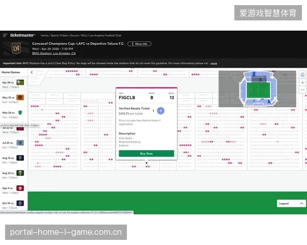This screenshot has height=245, width=307.
Task: Select the Aug 22 home game
Action: pos(13,175)
